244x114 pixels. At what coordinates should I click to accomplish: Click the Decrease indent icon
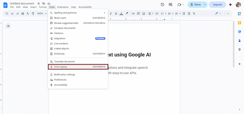[x=184, y=13]
